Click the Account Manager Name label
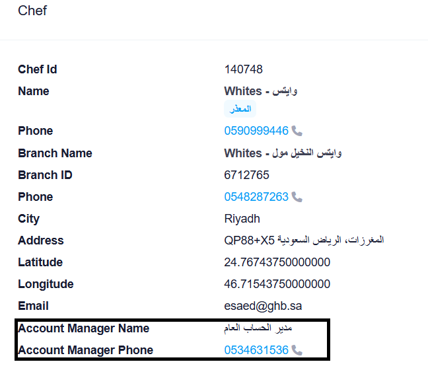Viewport: 428px width, 368px height. [83, 328]
